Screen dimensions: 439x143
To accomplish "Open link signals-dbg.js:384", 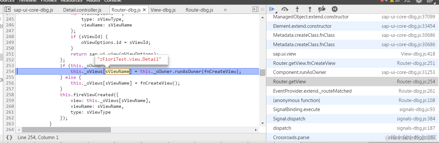I will click(416, 119).
